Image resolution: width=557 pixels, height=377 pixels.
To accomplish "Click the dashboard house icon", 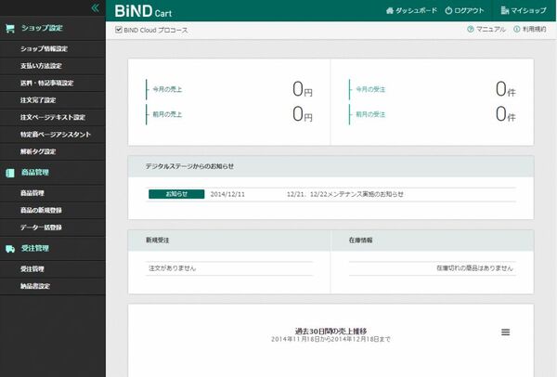I will pyautogui.click(x=390, y=10).
